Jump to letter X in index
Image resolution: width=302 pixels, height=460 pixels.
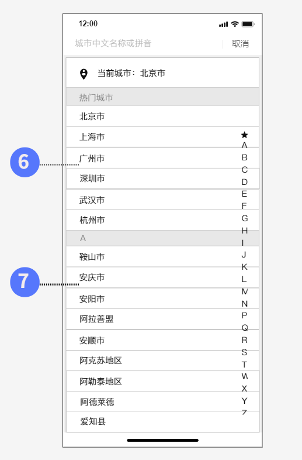tap(244, 389)
